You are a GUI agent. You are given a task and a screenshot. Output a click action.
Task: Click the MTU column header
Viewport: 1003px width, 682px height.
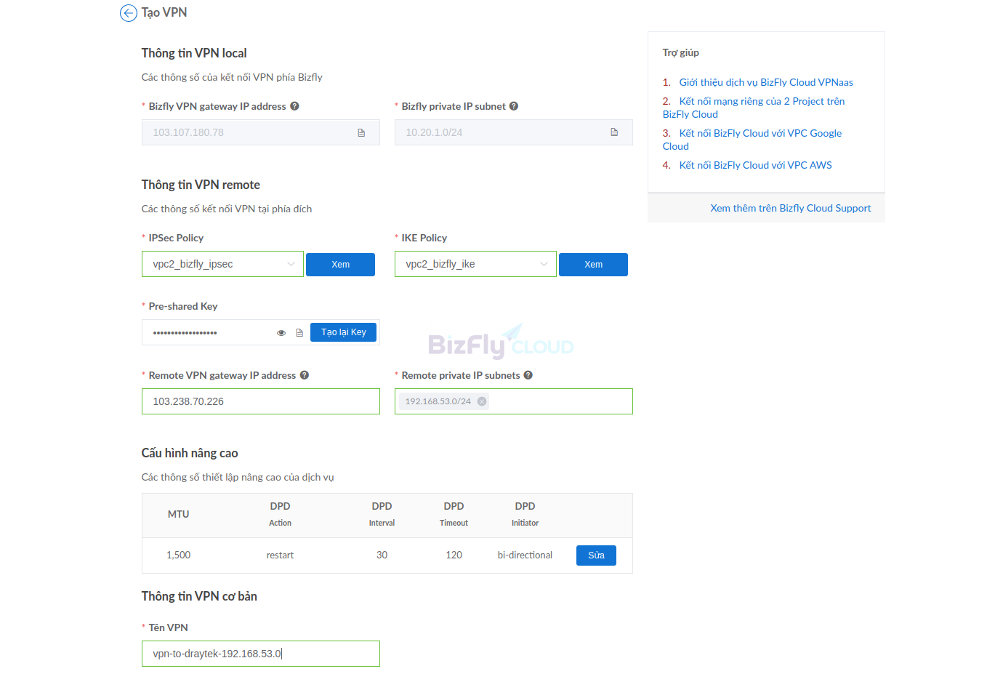pos(178,514)
